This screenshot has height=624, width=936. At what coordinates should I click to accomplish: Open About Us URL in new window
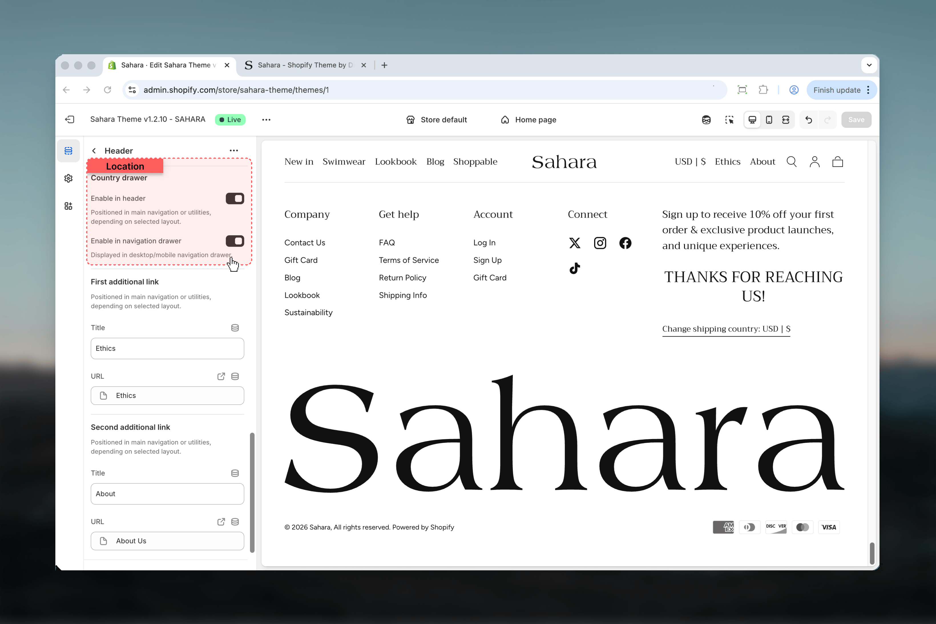pos(221,521)
